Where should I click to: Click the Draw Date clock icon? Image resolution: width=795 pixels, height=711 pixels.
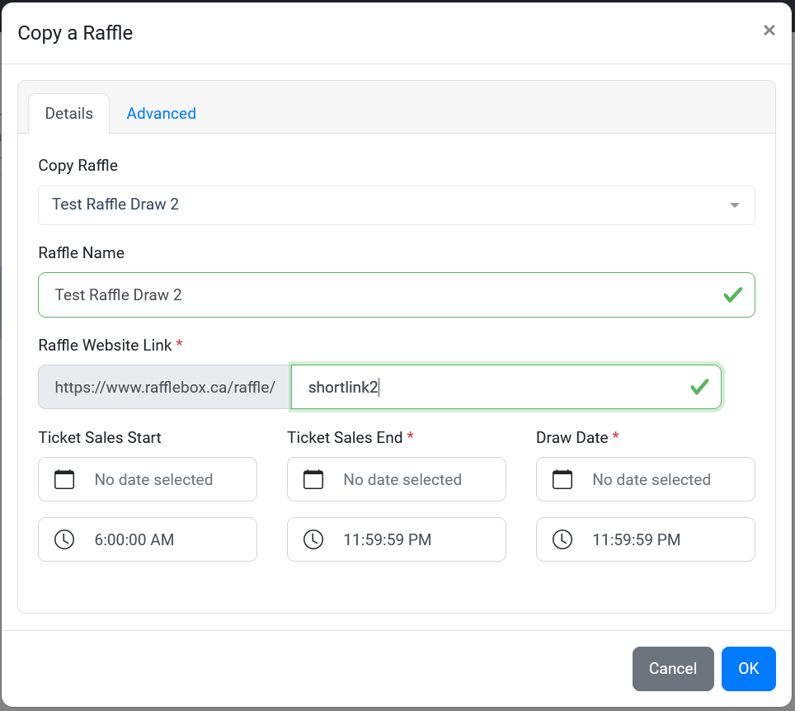click(562, 539)
